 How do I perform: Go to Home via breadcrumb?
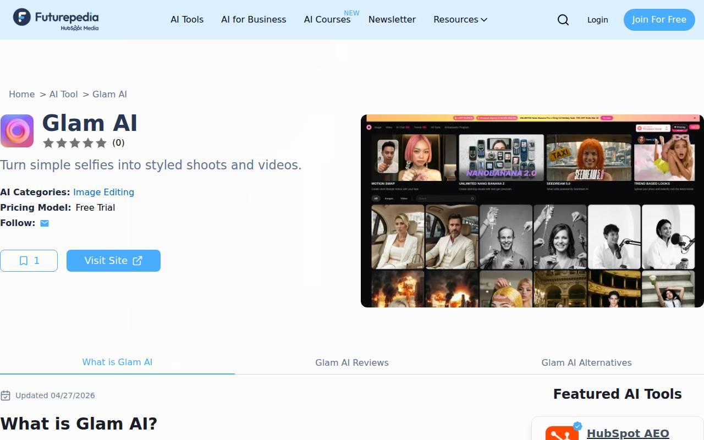coord(21,94)
